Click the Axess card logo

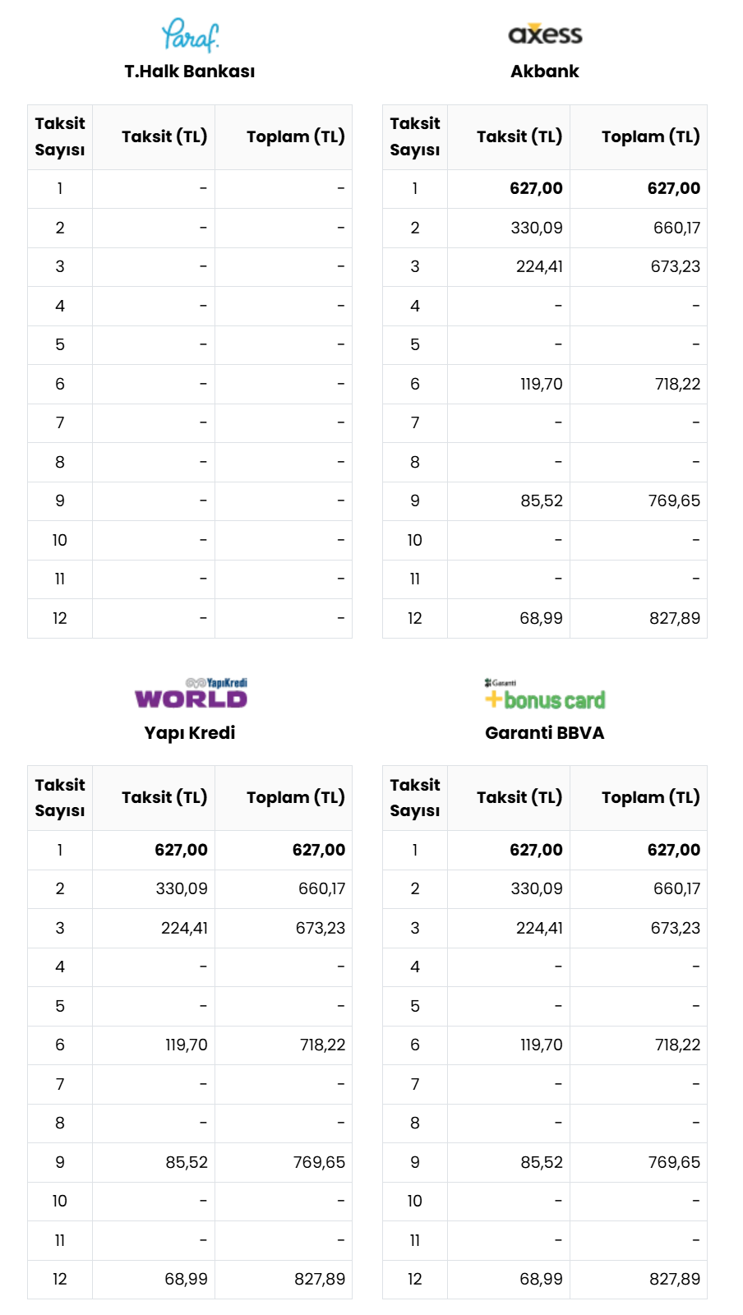pyautogui.click(x=545, y=34)
